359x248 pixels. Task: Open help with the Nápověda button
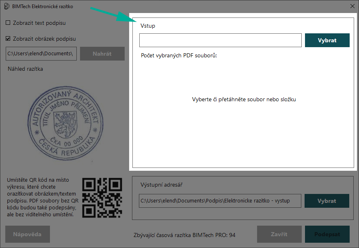[28, 234]
